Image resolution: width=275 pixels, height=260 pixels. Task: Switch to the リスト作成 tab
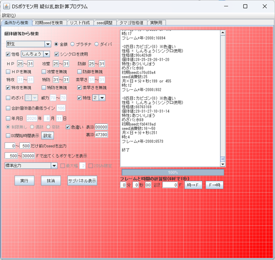tap(80, 23)
